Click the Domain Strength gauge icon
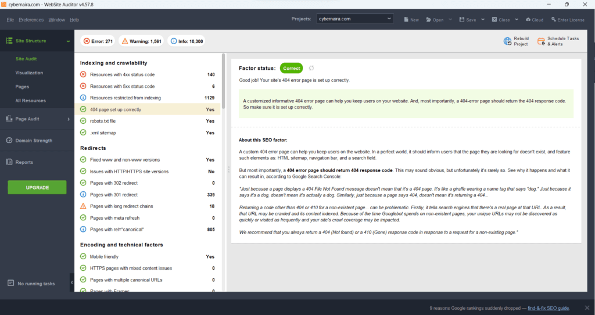The width and height of the screenshot is (595, 315). pos(9,141)
